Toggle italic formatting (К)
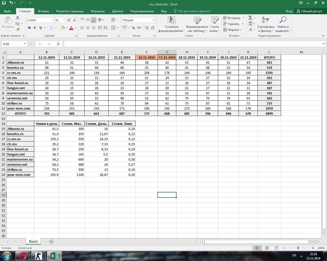The width and height of the screenshot is (327, 261). [x=35, y=28]
